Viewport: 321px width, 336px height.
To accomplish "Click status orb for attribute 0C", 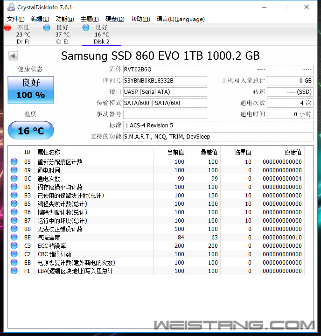I will [14, 178].
